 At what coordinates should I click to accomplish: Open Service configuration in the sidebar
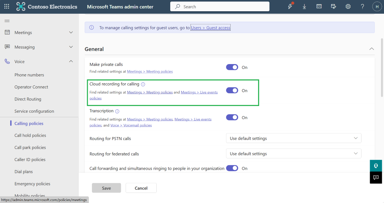click(x=34, y=111)
